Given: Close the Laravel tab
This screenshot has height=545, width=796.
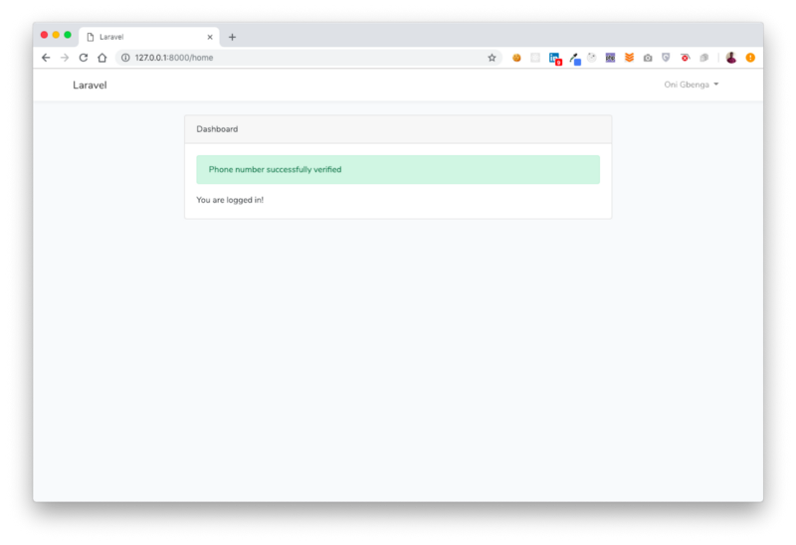Looking at the screenshot, I should 210,37.
